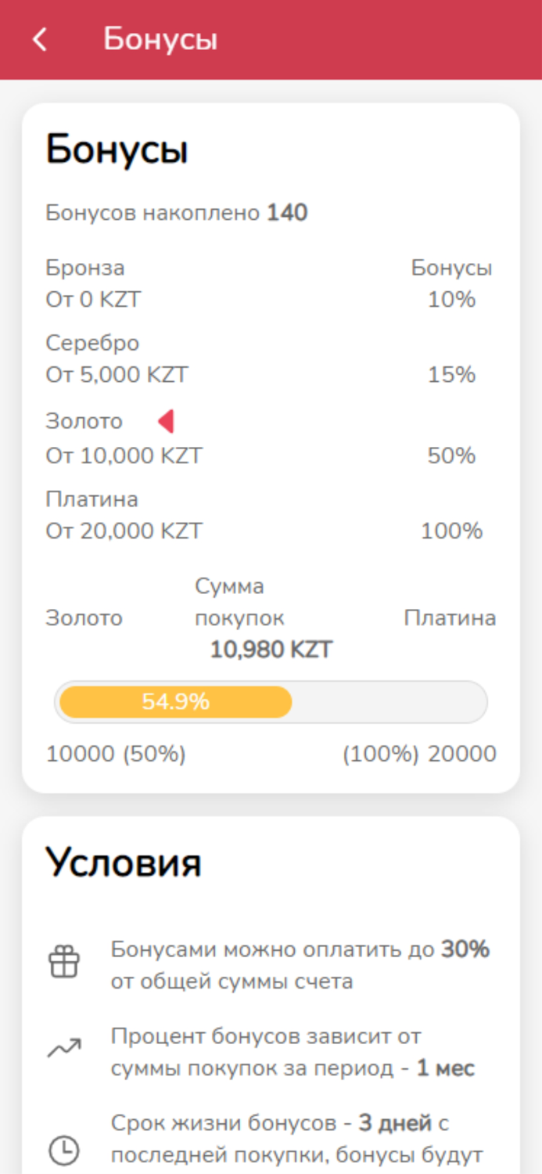
Task: Click the 54.9% progress bar
Action: tap(270, 701)
